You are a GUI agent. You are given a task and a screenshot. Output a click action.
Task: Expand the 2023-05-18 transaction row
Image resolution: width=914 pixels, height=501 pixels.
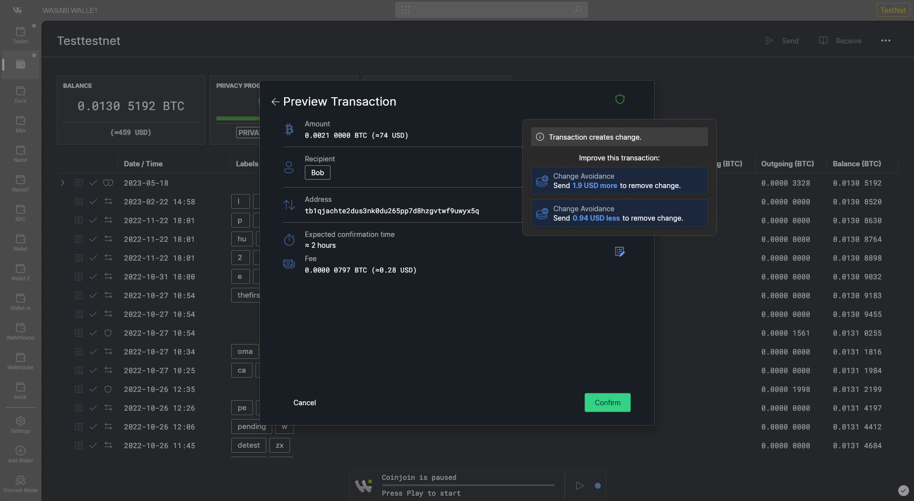pyautogui.click(x=63, y=183)
